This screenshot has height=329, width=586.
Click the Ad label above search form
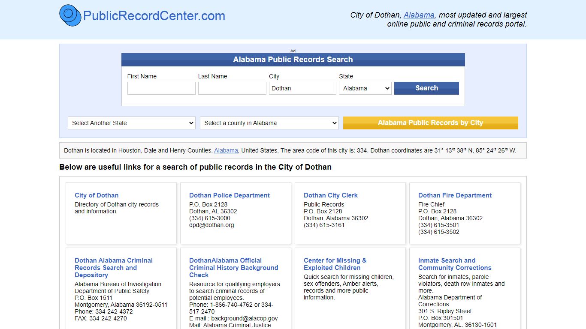(x=293, y=51)
